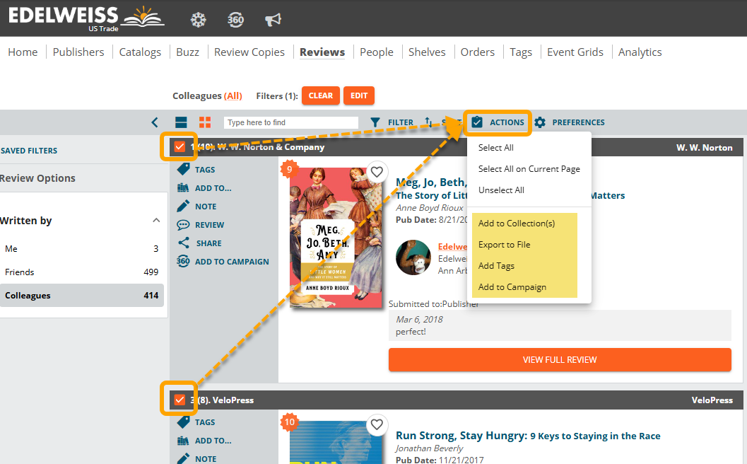
Task: Click Add To icon for VeloPress review
Action: 184,441
